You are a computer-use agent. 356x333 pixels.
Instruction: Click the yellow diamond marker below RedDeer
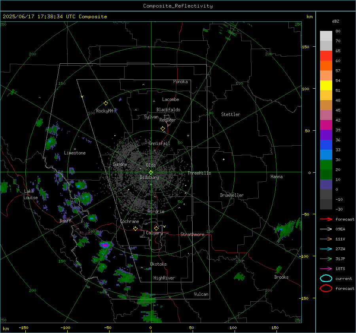163,129
